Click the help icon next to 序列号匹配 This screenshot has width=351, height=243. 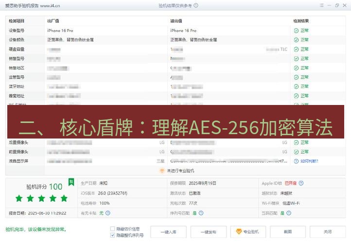pos(201,213)
